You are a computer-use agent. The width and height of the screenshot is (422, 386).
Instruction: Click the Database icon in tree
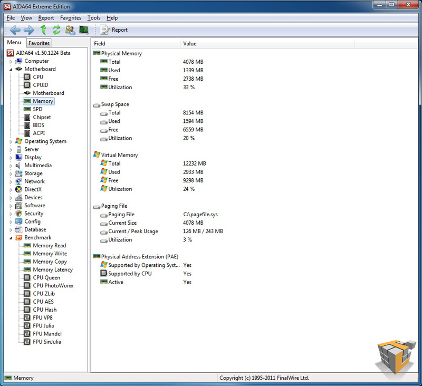pyautogui.click(x=18, y=229)
